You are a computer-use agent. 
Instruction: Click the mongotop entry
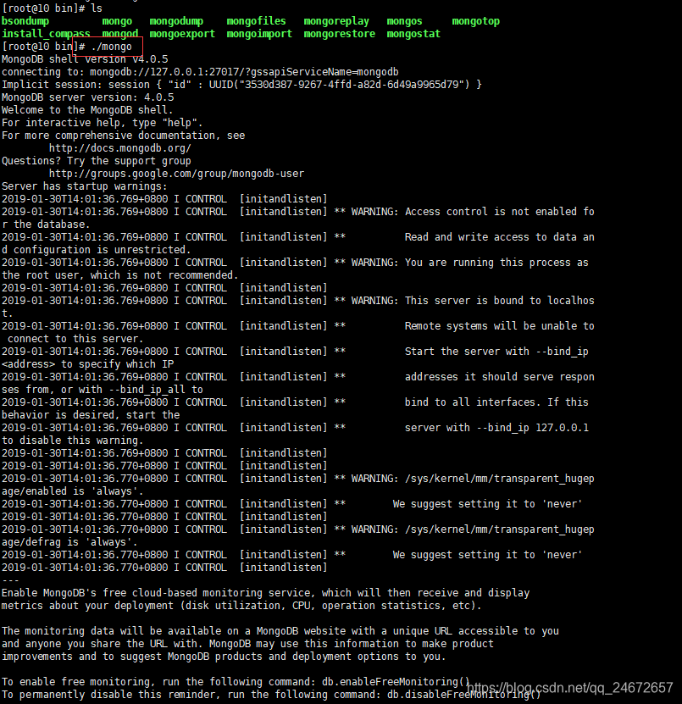tap(475, 21)
